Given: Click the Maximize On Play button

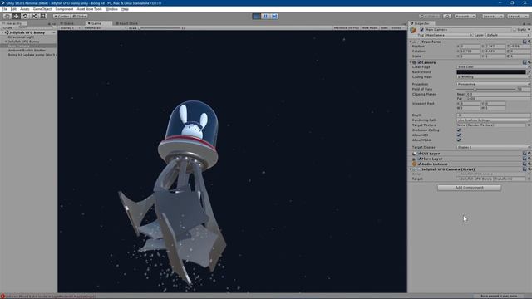Looking at the screenshot, I should click(x=346, y=27).
